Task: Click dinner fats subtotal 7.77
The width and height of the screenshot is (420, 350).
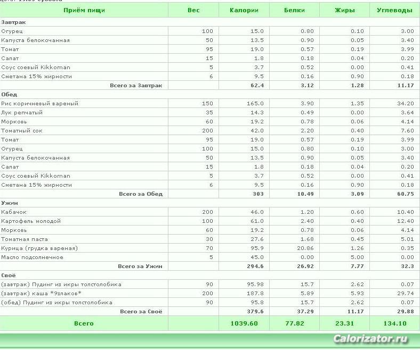Action: coord(357,266)
